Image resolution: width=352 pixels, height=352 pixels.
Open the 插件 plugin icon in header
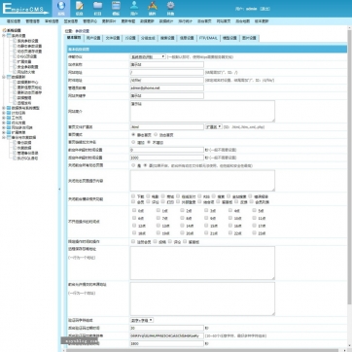click(153, 8)
